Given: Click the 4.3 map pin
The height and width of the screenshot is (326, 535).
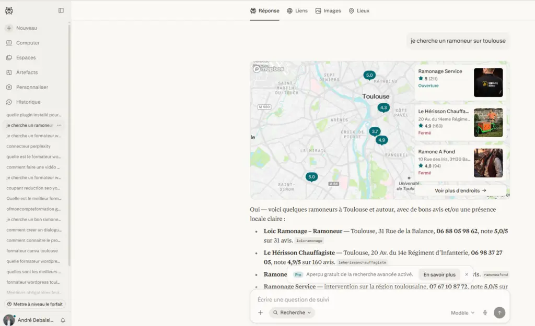Looking at the screenshot, I should coord(383,107).
